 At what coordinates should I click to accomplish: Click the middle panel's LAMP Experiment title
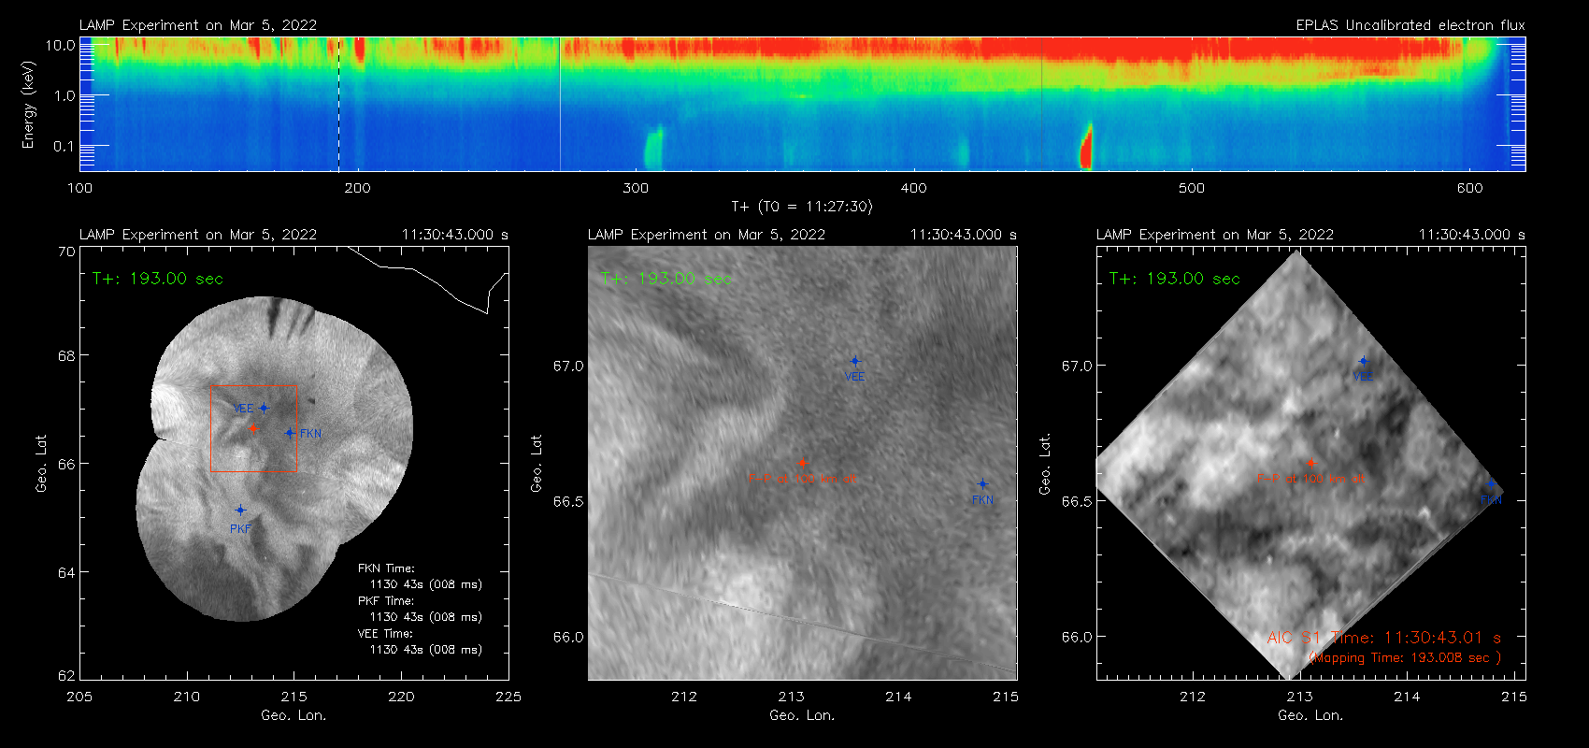707,235
